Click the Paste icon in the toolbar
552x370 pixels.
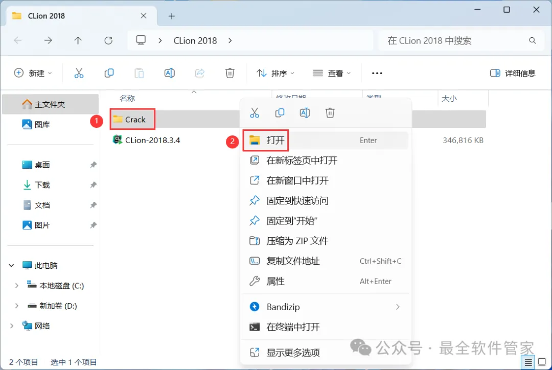click(139, 73)
